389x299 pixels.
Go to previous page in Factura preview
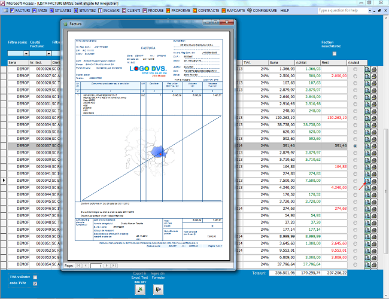coord(86,266)
